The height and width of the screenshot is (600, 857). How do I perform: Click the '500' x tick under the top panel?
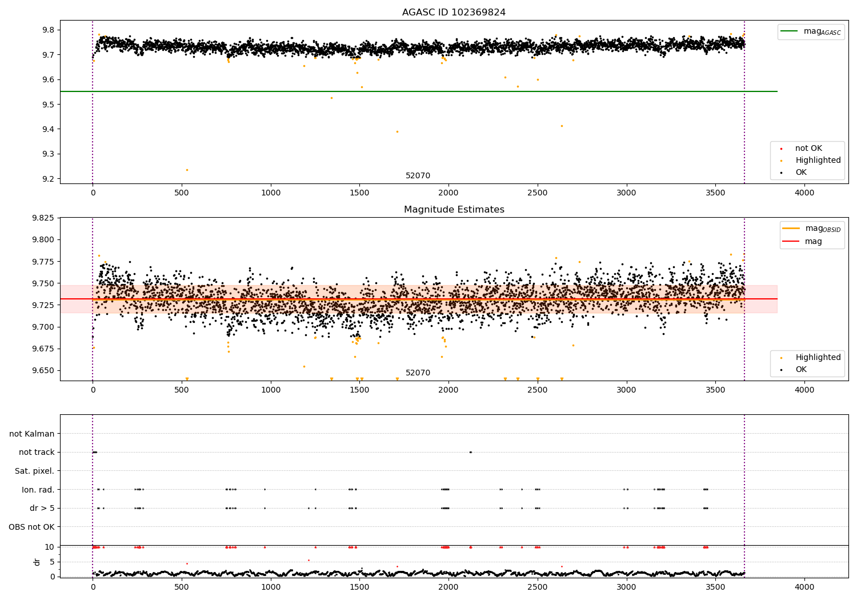[x=182, y=193]
